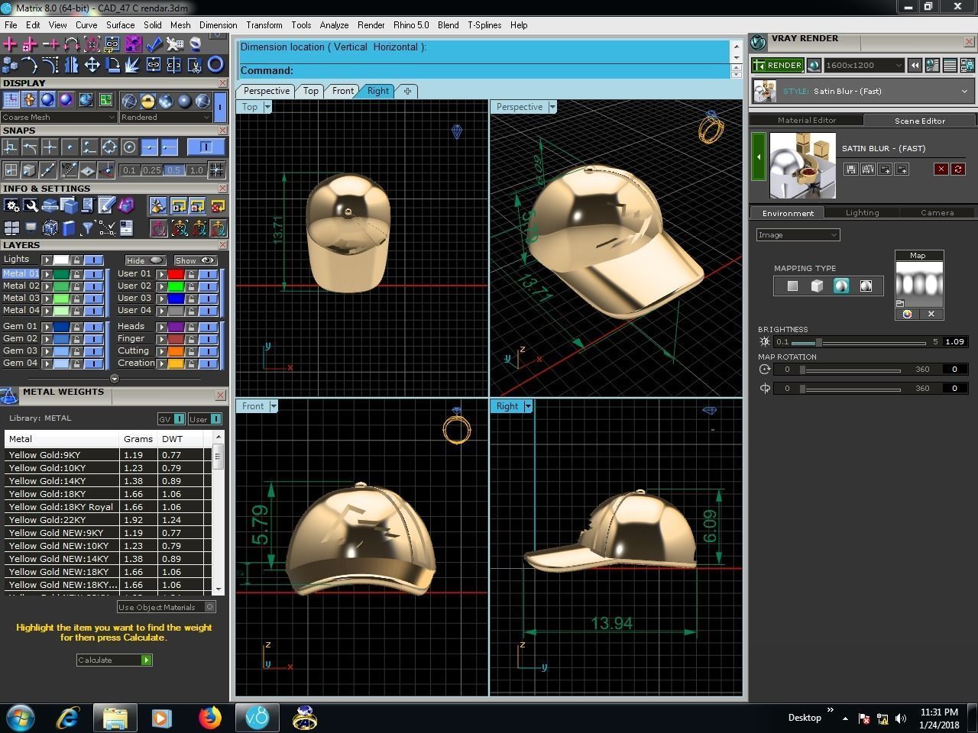The image size is (978, 733).
Task: Click the color wheel icon under Map
Action: (x=907, y=314)
